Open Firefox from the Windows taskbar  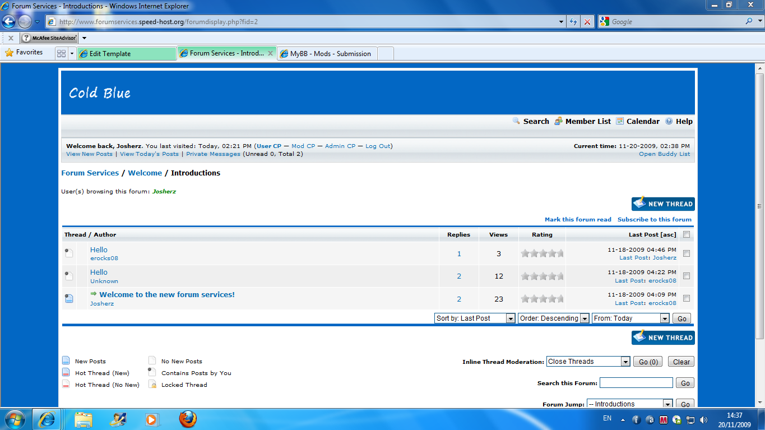(x=188, y=419)
